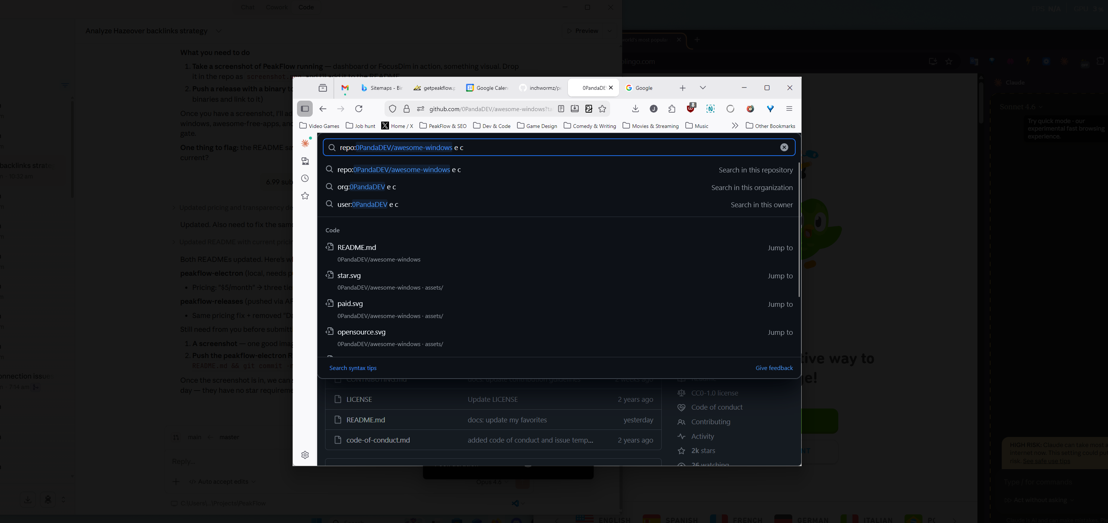Open the Firefox downloads arrow icon
The image size is (1108, 523).
[x=635, y=109]
